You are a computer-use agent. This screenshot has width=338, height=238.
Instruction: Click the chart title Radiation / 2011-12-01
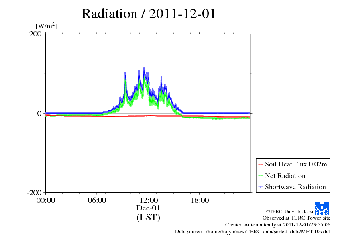149,14
